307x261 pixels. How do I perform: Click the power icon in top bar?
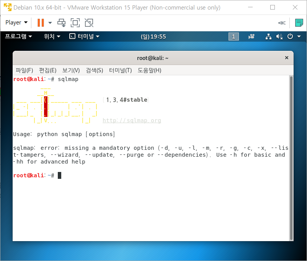290,36
